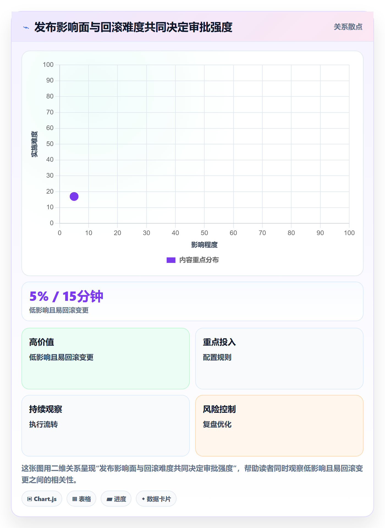The image size is (385, 528).
Task: Click the 内容重点分布 legend label
Action: [199, 260]
